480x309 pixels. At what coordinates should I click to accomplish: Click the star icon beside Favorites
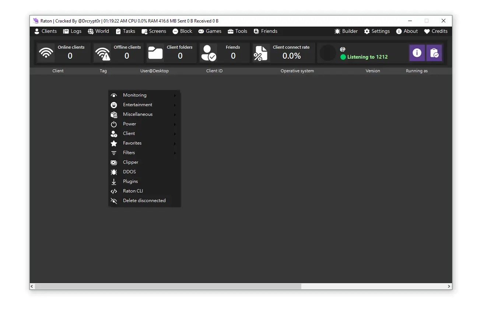pyautogui.click(x=114, y=143)
